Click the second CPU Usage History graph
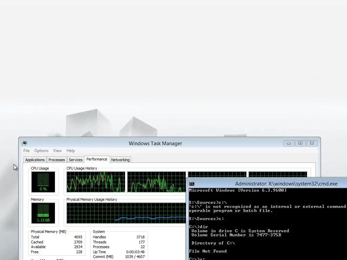The height and width of the screenshot is (260, 347). tap(157, 182)
